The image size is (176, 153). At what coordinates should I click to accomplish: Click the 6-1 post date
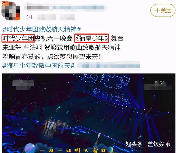tap(29, 17)
